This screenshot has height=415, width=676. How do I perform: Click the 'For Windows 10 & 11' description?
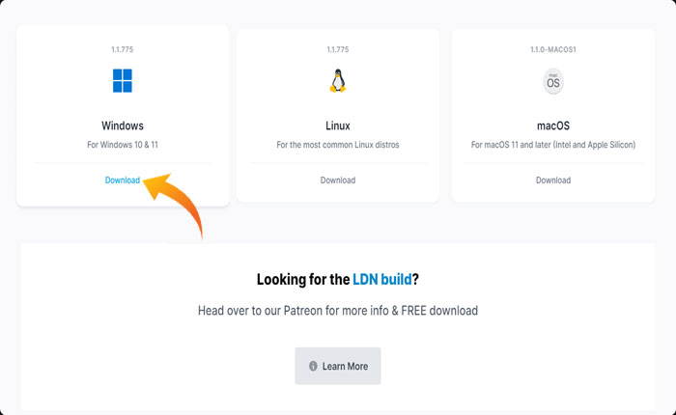tap(123, 145)
